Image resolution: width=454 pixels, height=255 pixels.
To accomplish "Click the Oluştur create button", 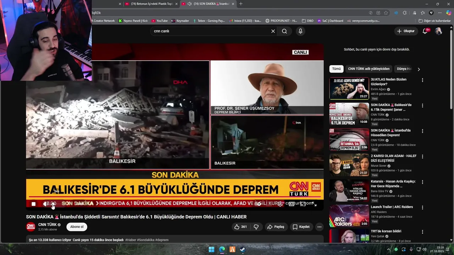I will (x=406, y=31).
